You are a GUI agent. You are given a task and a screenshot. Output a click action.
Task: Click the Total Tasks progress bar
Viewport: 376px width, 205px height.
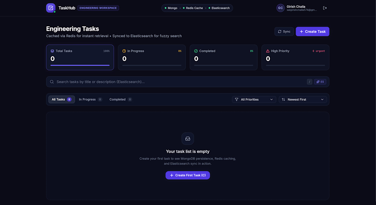pyautogui.click(x=80, y=65)
